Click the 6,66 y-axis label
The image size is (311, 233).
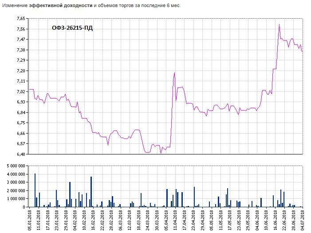21,134
